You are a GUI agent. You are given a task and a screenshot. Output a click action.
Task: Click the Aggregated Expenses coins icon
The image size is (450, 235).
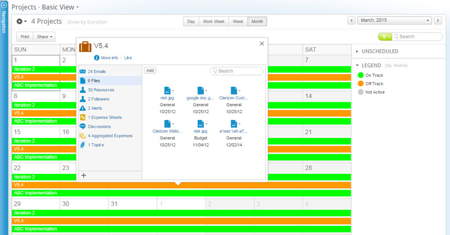point(83,136)
